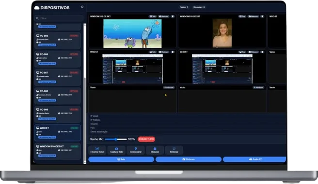
Task: Select the WINDOWS10-DESKT device in sidebar
Action: 57,151
